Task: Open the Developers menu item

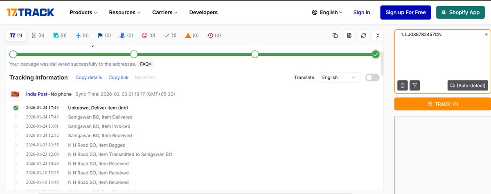Action: (203, 12)
